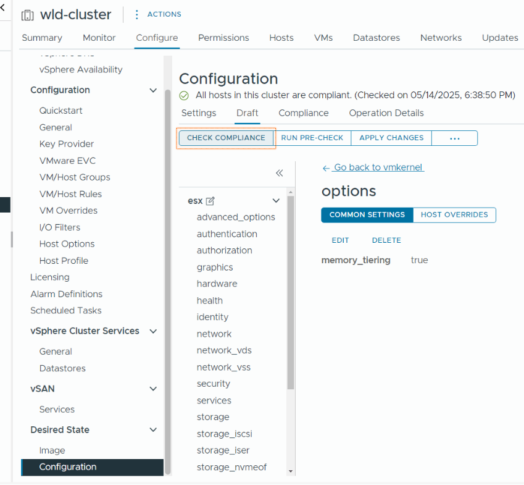Collapse the vSphere Cluster Services section

click(x=153, y=331)
